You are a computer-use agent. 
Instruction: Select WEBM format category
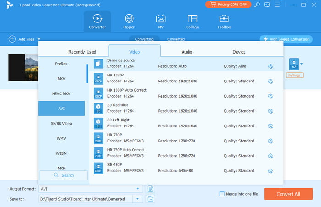click(x=61, y=153)
